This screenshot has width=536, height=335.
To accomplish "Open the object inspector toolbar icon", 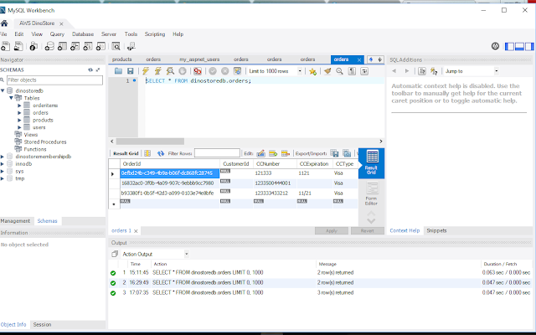I will (x=33, y=46).
